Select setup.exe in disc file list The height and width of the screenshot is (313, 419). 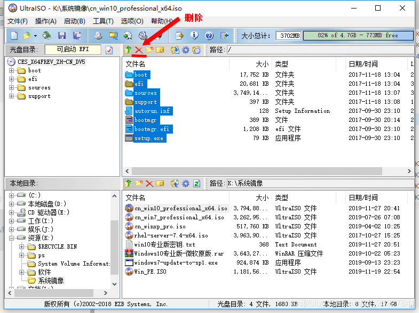click(x=149, y=138)
